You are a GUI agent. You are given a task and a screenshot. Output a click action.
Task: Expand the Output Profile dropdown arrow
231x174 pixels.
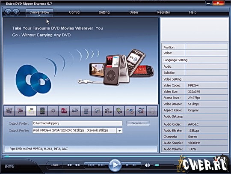[120, 131]
